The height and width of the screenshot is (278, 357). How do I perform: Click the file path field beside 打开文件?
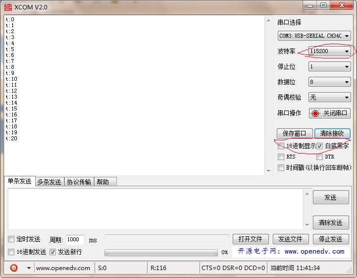167,239
